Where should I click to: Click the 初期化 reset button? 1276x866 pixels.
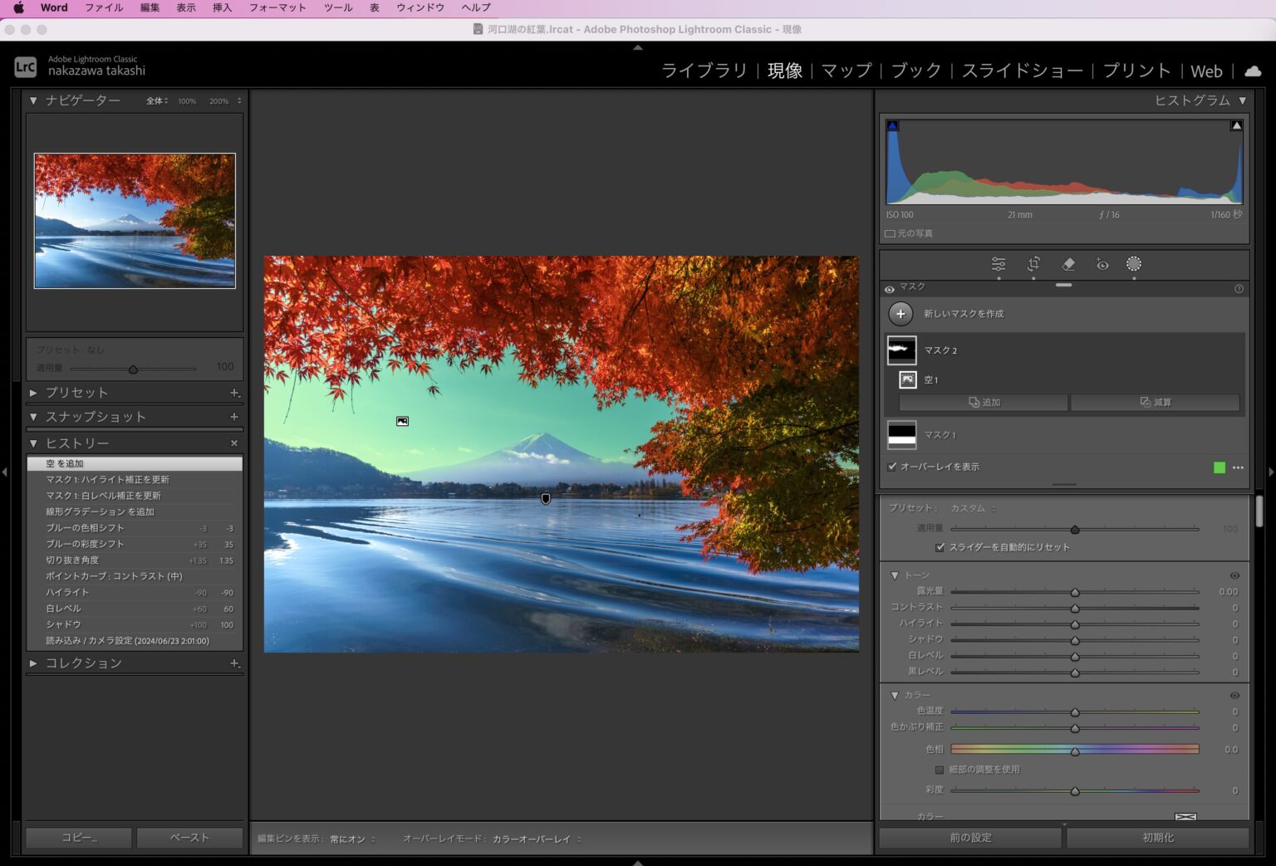click(1157, 838)
